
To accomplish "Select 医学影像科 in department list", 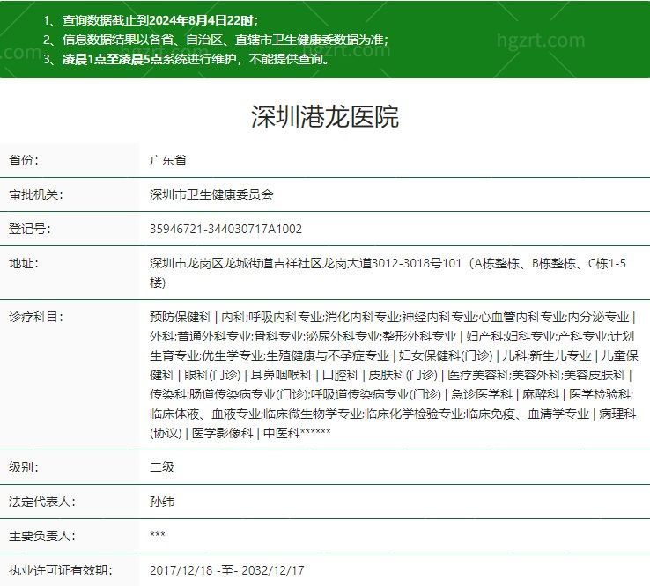I will point(223,433).
